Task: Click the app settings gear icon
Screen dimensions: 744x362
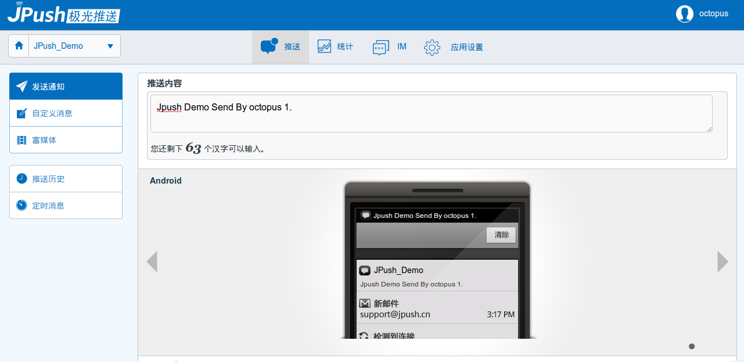Action: pos(432,47)
